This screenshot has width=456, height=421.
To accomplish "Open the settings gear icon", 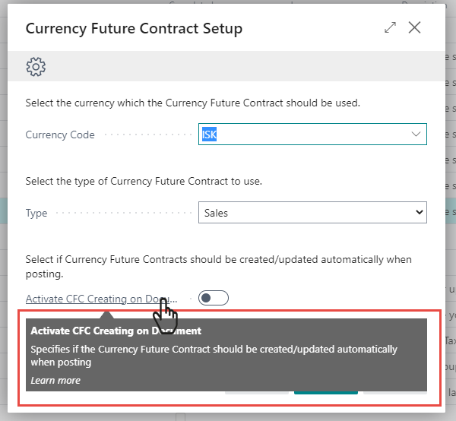I will tap(35, 67).
